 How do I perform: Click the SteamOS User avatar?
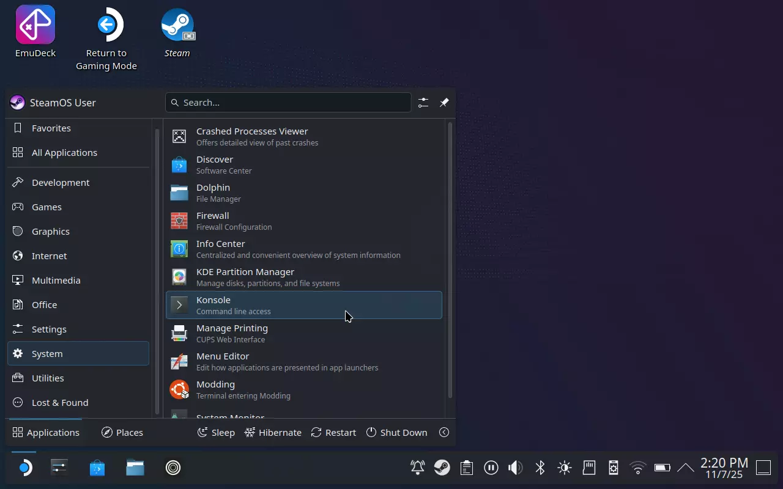(x=17, y=103)
